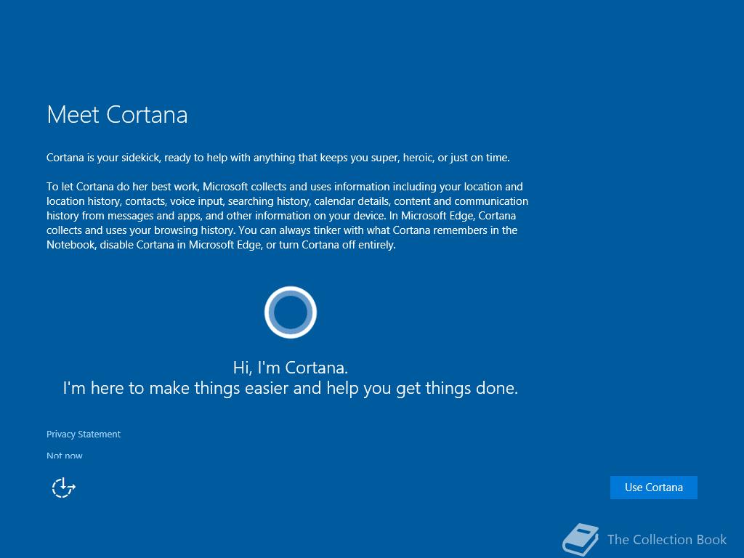Click the line about helping get things done
This screenshot has height=558, width=744.
[x=291, y=388]
